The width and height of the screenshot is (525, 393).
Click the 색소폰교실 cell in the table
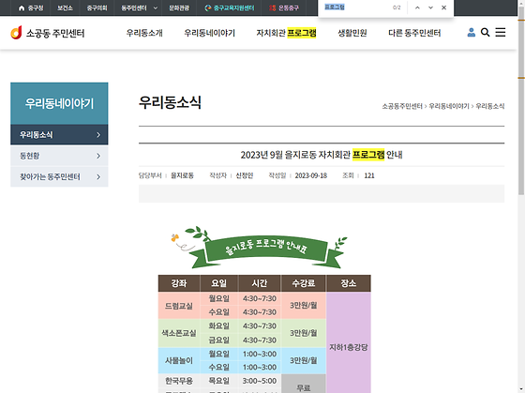179,333
